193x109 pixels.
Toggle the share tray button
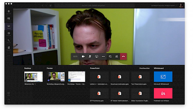(x=96, y=56)
